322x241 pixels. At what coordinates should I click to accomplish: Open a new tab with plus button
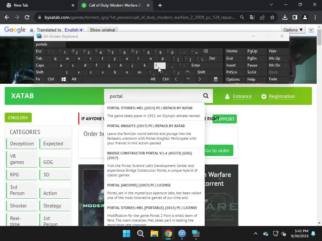[x=160, y=5]
